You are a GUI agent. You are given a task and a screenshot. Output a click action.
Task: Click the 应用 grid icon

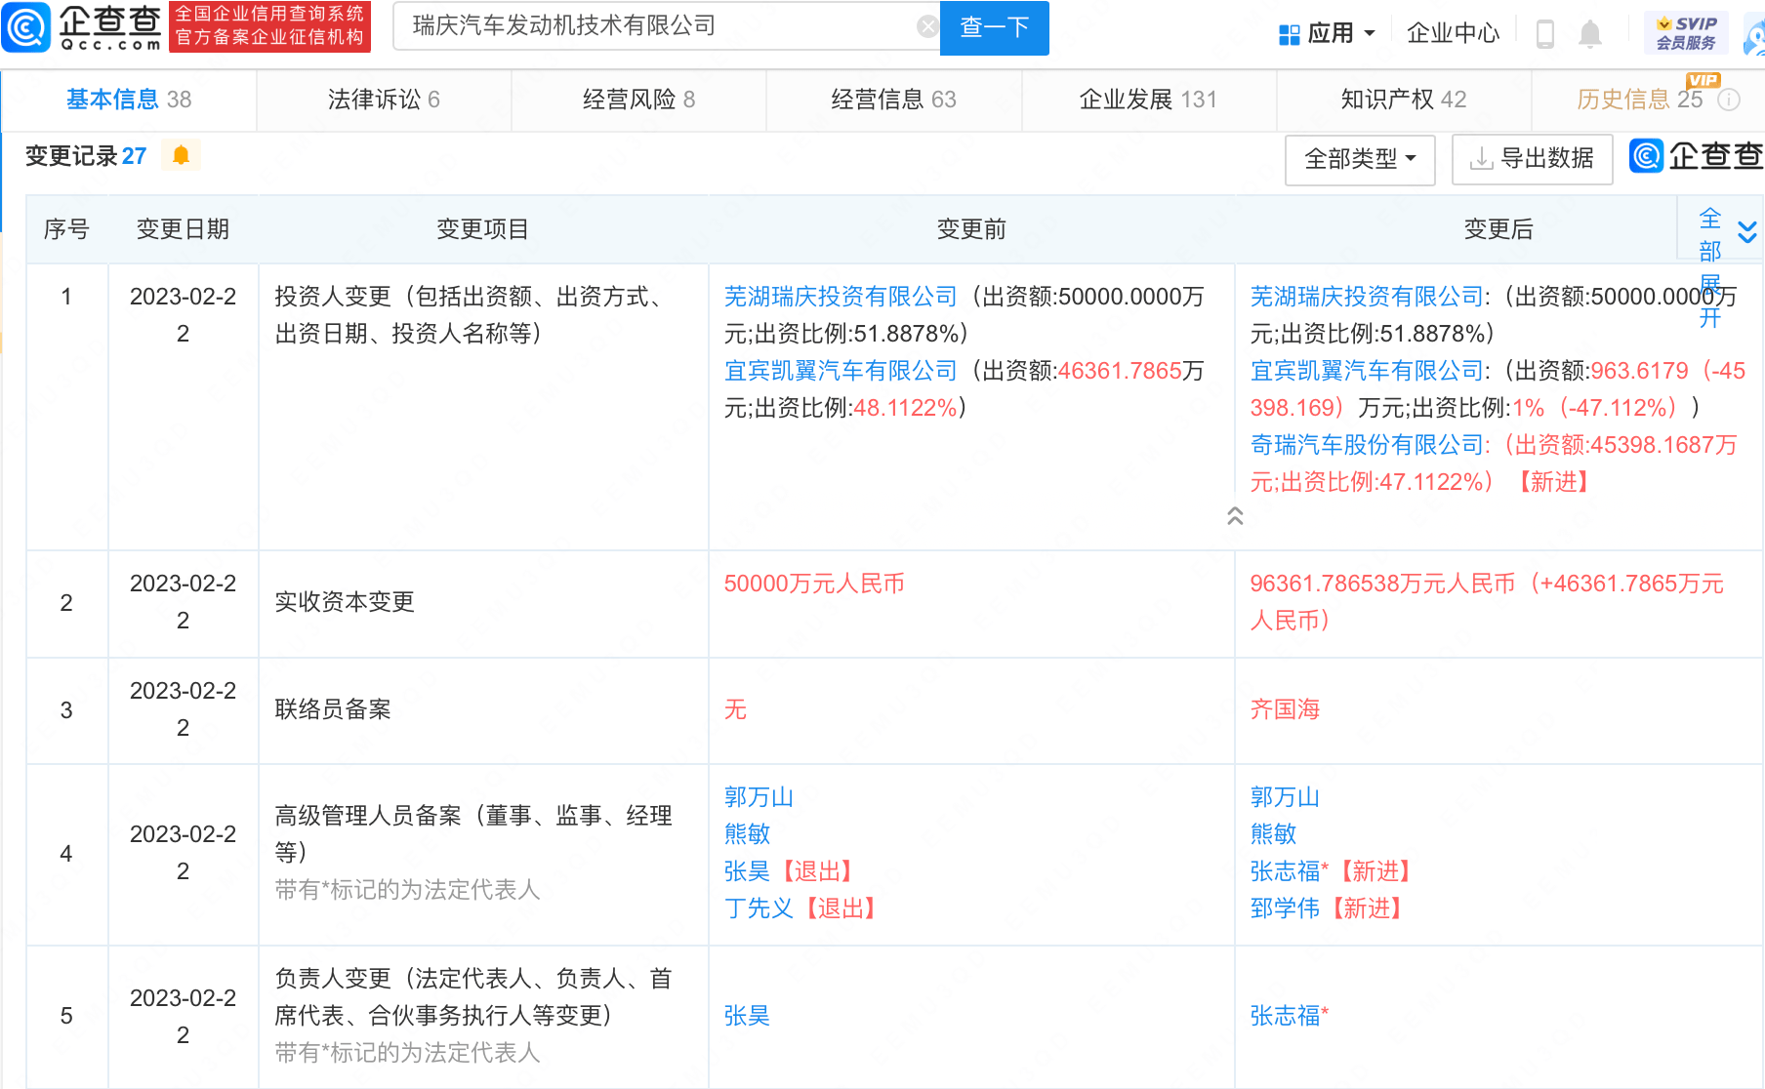coord(1289,34)
